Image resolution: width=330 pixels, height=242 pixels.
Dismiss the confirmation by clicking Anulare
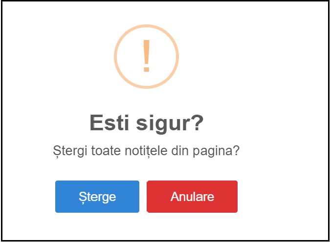click(x=192, y=197)
